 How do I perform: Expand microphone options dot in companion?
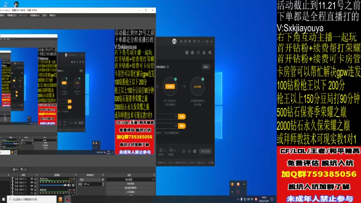(165, 151)
